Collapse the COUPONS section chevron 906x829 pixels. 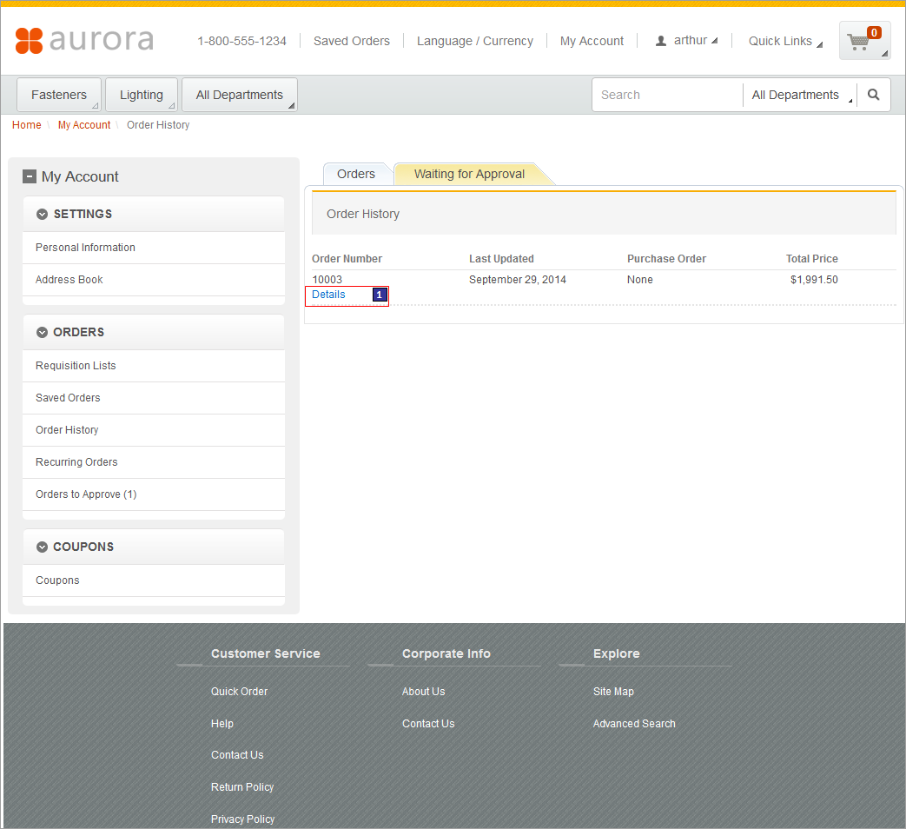(x=42, y=547)
